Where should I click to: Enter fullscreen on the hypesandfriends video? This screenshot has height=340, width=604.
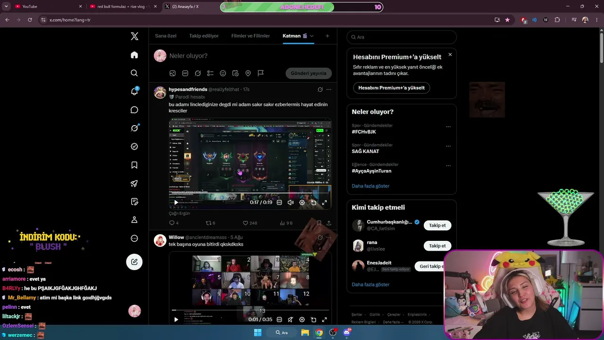(325, 203)
